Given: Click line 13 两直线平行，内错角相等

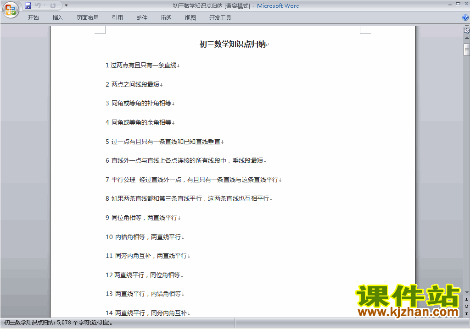Looking at the screenshot, I should [x=143, y=294].
